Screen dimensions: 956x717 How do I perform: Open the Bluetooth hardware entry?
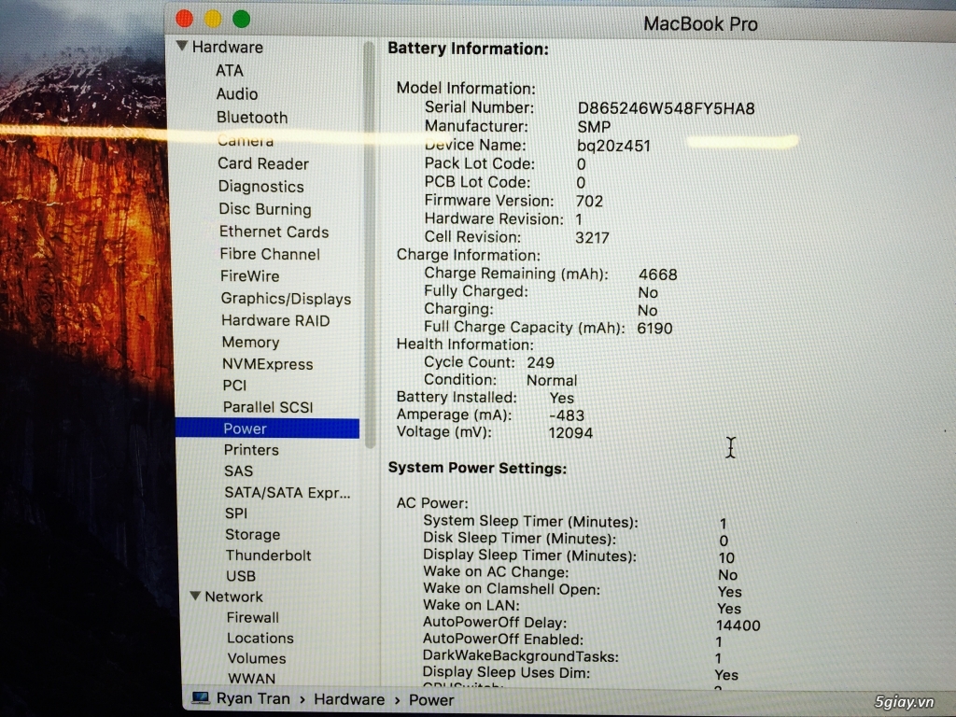click(252, 117)
